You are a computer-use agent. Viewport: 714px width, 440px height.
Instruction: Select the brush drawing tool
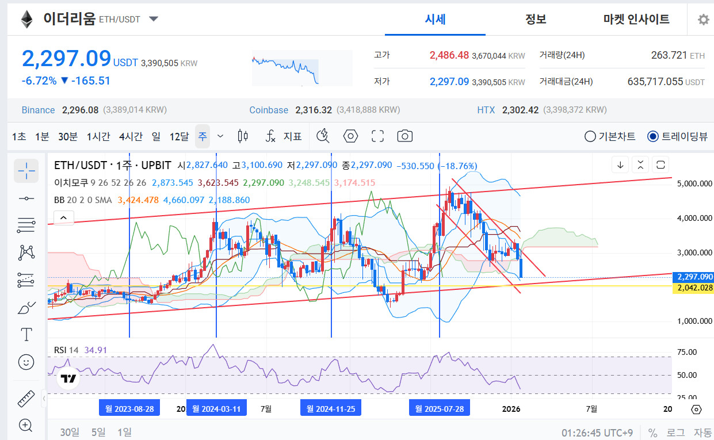pos(26,308)
